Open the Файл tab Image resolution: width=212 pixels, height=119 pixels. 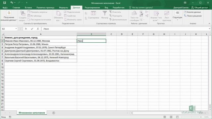[x=5, y=8]
